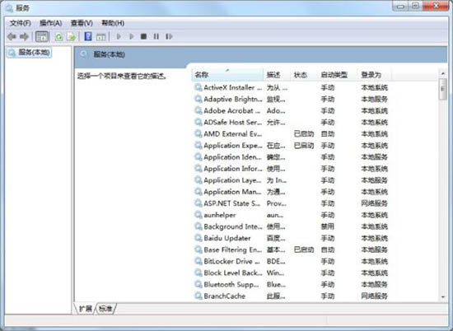This screenshot has width=453, height=331.
Task: Select the BitLocker Drive Encryption service
Action: (292, 261)
